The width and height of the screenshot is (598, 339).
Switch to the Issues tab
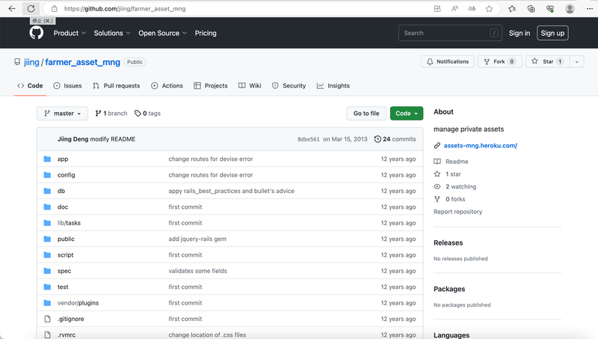[67, 86]
